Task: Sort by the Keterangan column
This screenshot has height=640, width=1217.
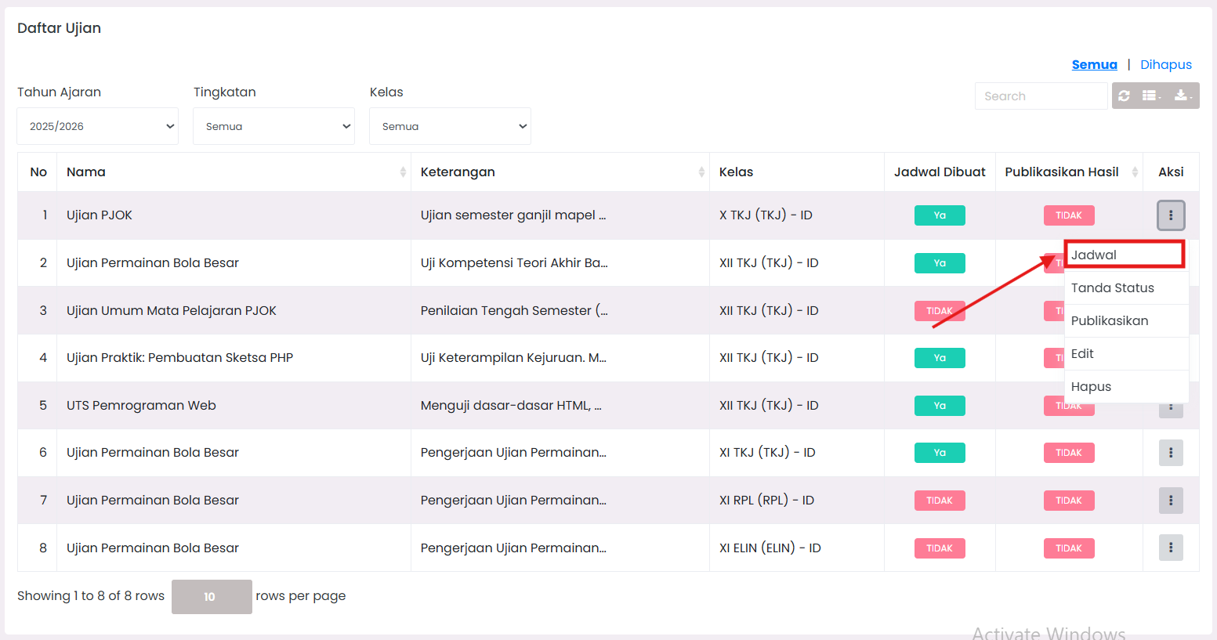Action: click(560, 172)
